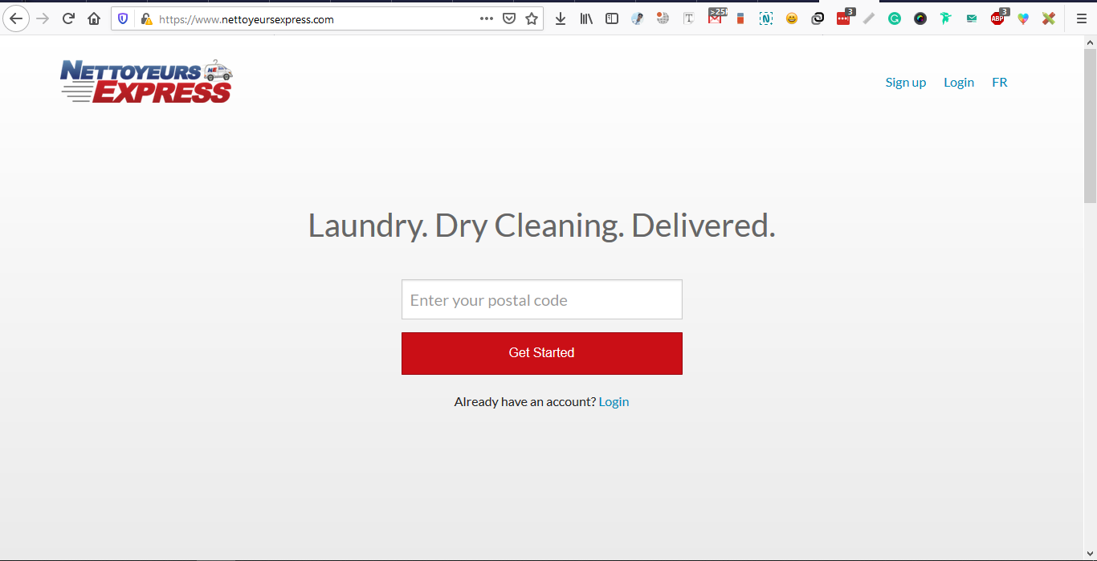Switch site language to FR

coord(999,82)
